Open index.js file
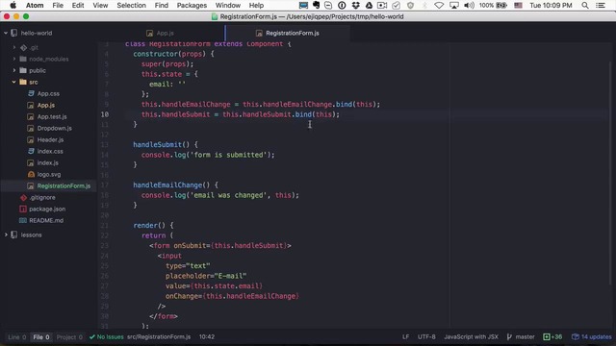The width and height of the screenshot is (616, 346). pos(47,162)
